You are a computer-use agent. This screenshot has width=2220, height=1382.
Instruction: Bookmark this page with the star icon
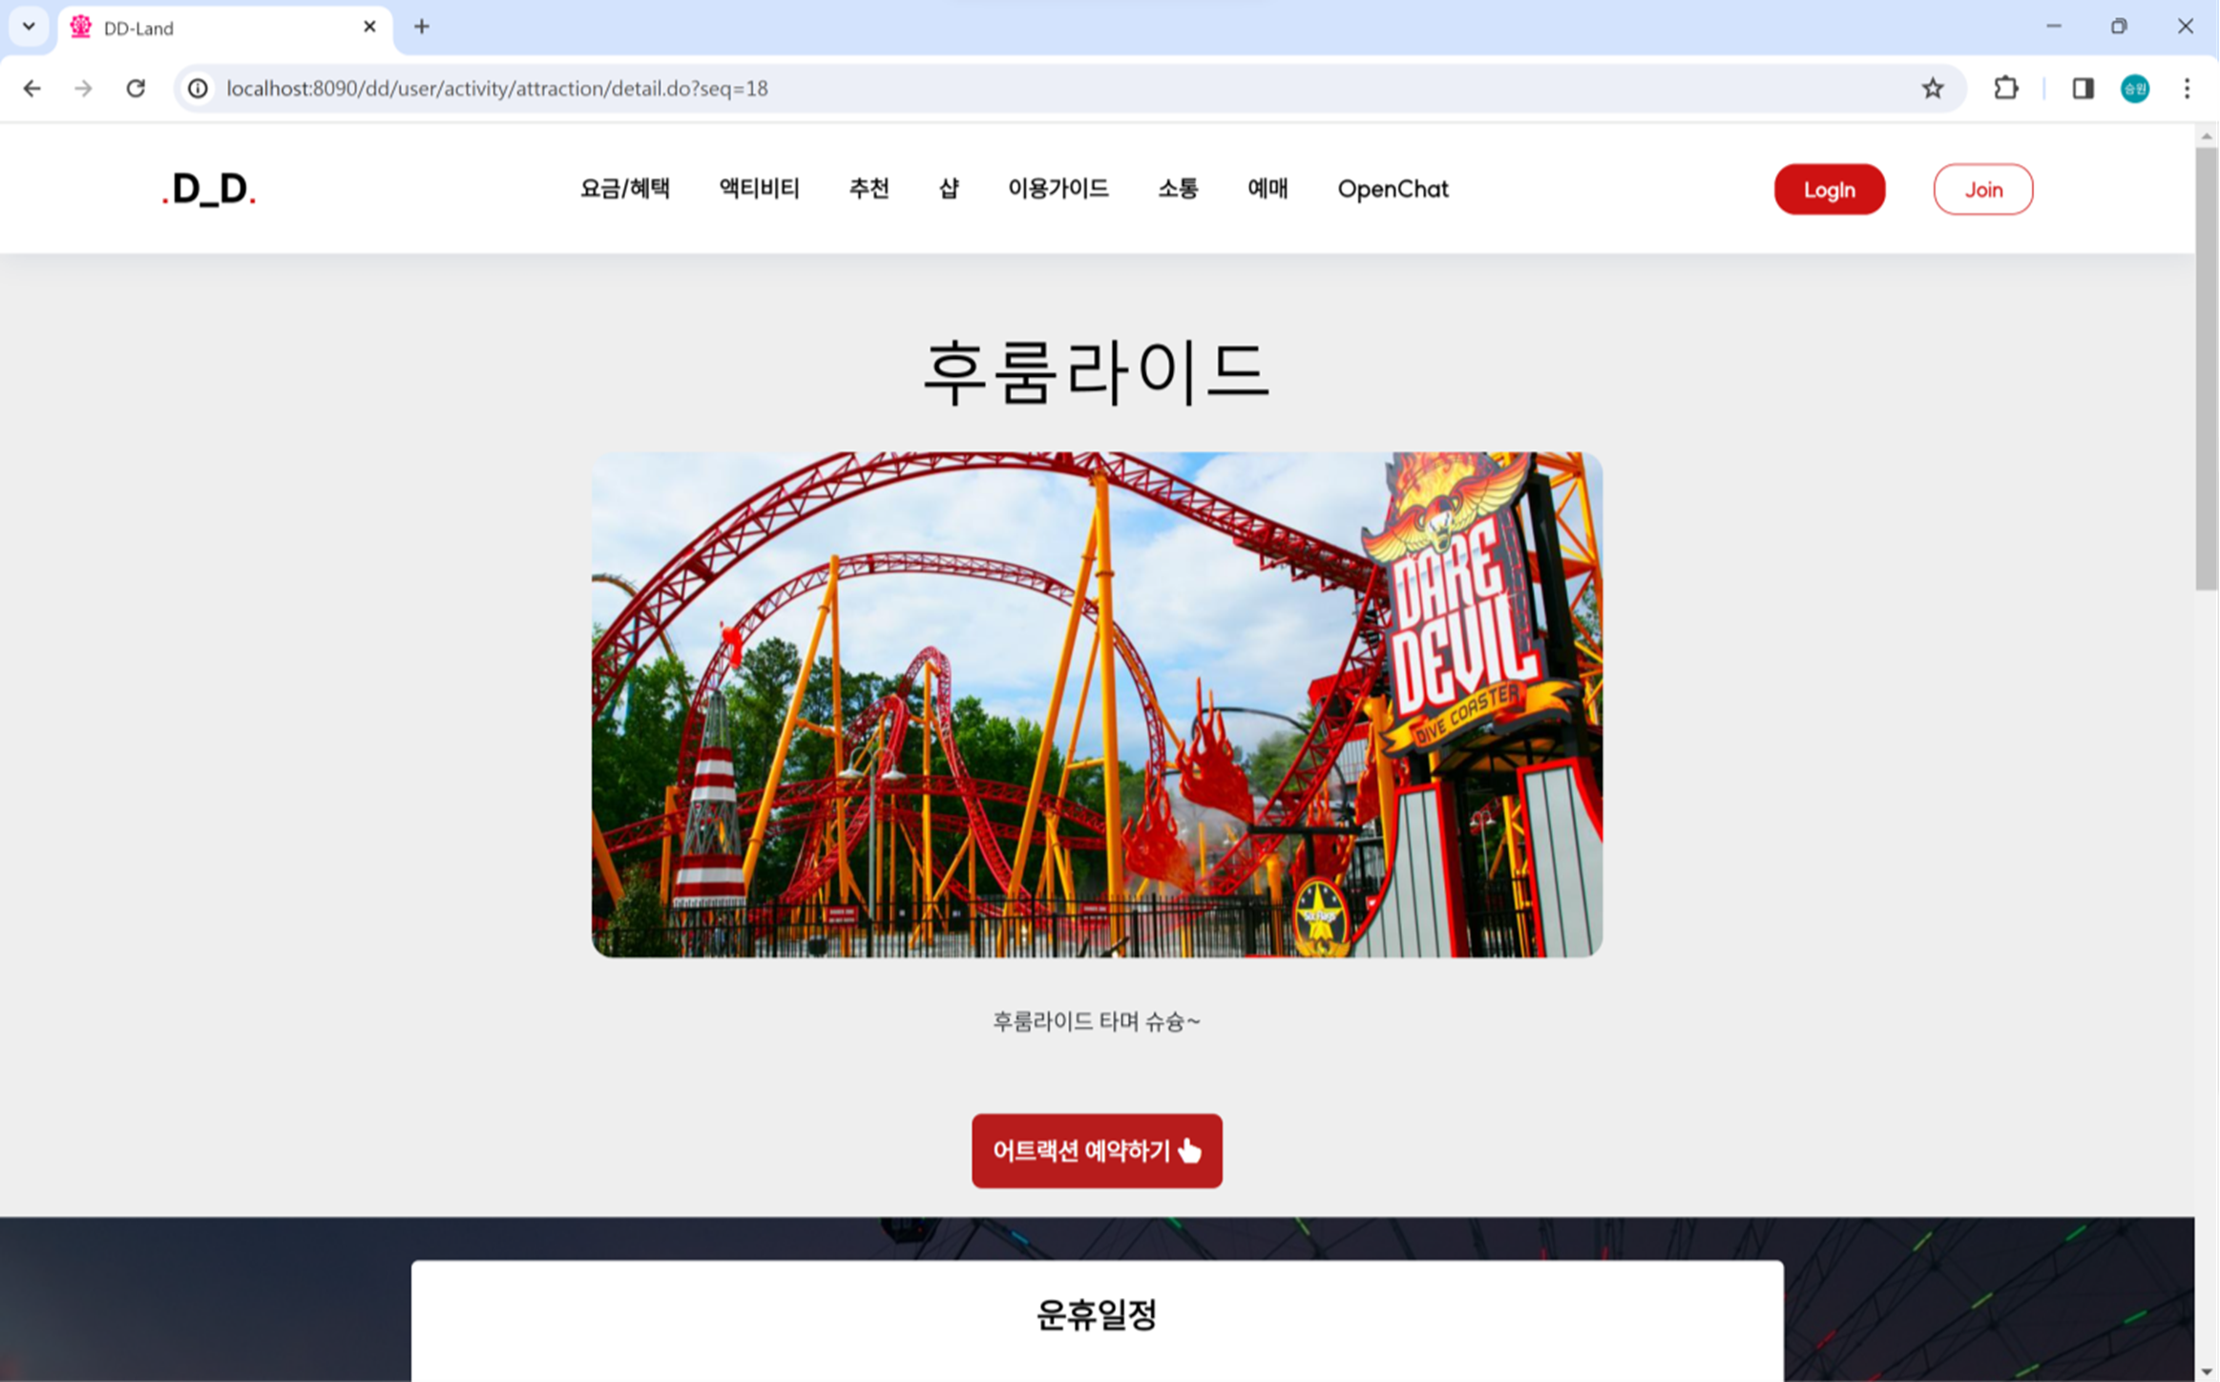1933,89
